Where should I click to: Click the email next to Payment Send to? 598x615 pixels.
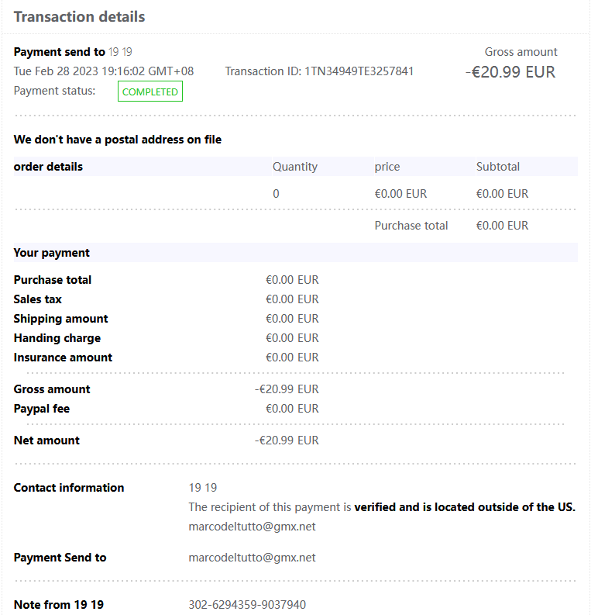pos(252,558)
